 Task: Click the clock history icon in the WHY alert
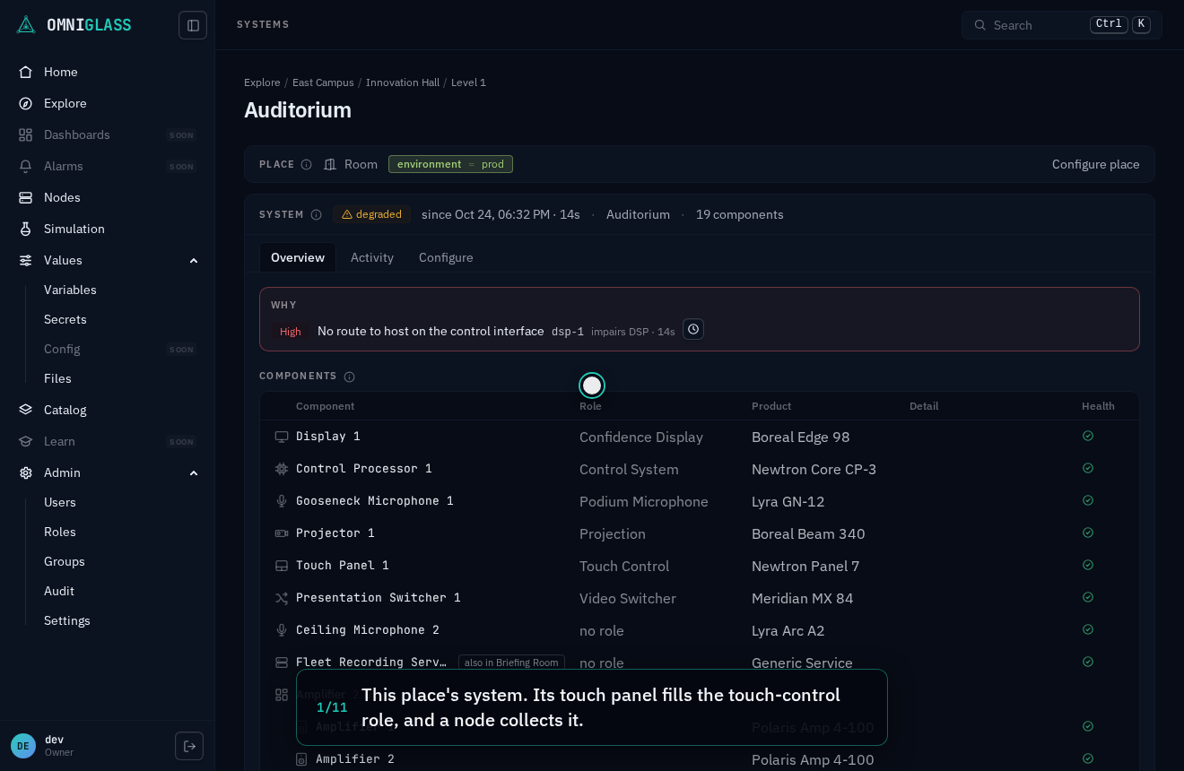pos(693,329)
